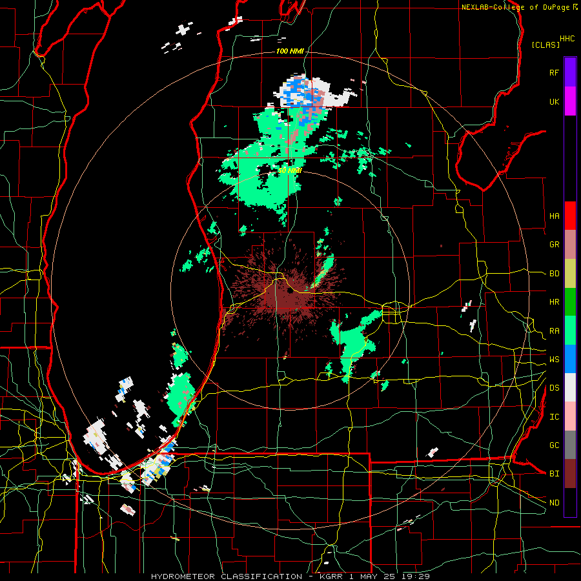Image resolution: width=581 pixels, height=581 pixels.
Task: Click the GC legend label
Action: click(554, 445)
